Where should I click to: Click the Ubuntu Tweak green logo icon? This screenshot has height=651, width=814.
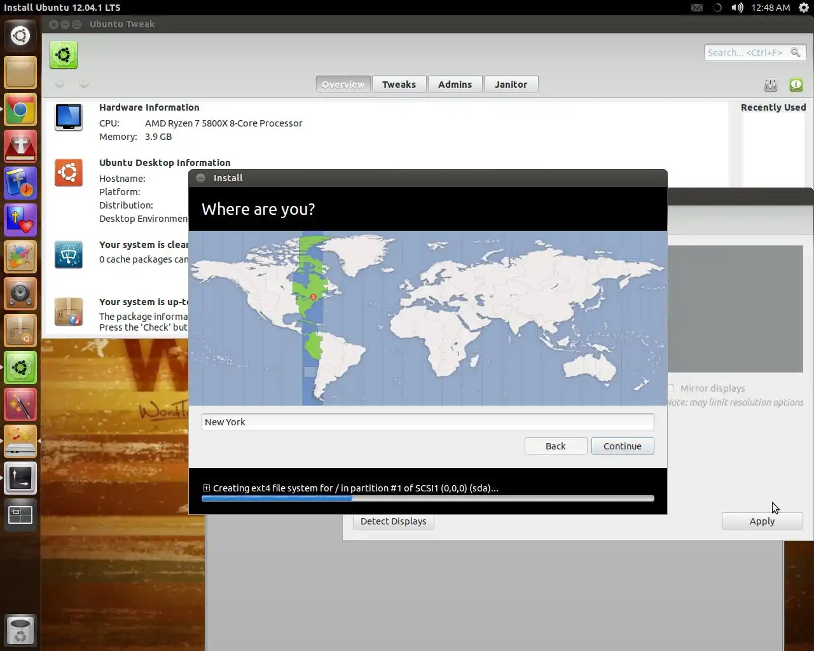pos(64,55)
